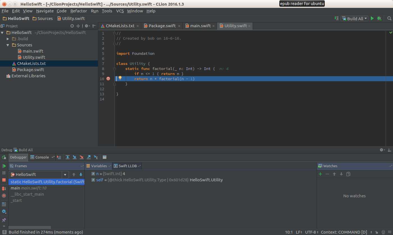The height and width of the screenshot is (235, 393).
Task: Open Project panel settings gear
Action: pyautogui.click(x=87, y=26)
